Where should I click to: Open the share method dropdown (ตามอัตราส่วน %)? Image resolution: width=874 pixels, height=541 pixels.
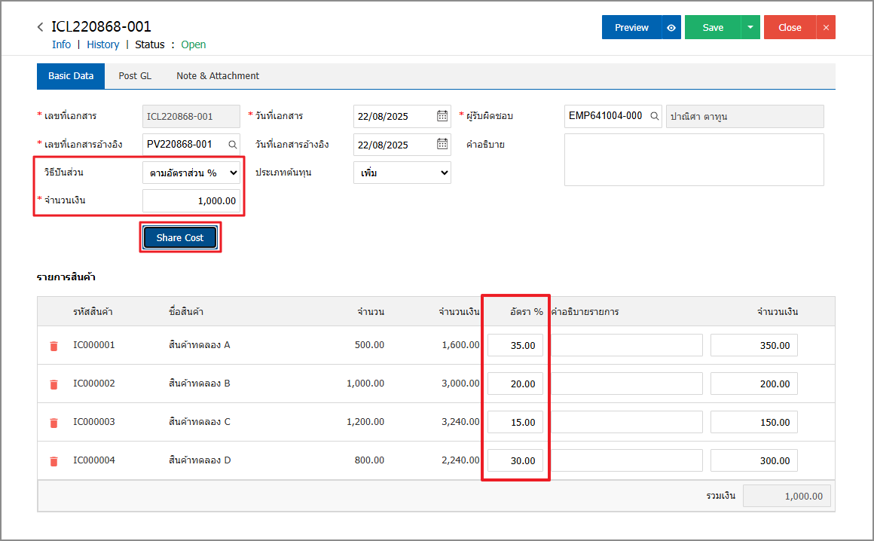click(x=191, y=173)
